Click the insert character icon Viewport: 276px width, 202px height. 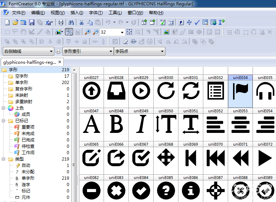[144, 22]
